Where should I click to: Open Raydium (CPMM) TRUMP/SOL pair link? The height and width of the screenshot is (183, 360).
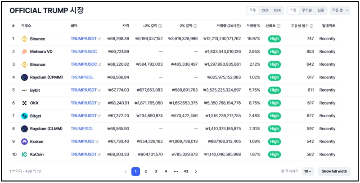[x=82, y=78]
